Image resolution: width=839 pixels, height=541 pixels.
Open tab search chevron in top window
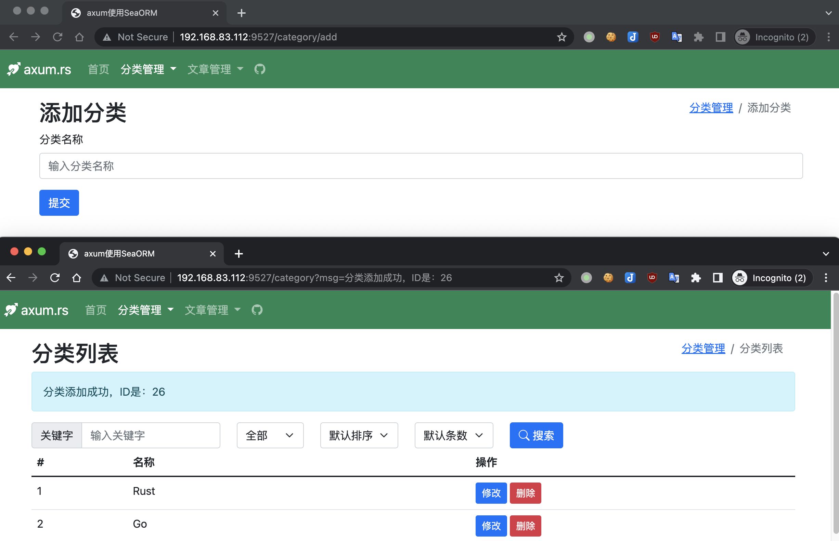click(x=828, y=13)
